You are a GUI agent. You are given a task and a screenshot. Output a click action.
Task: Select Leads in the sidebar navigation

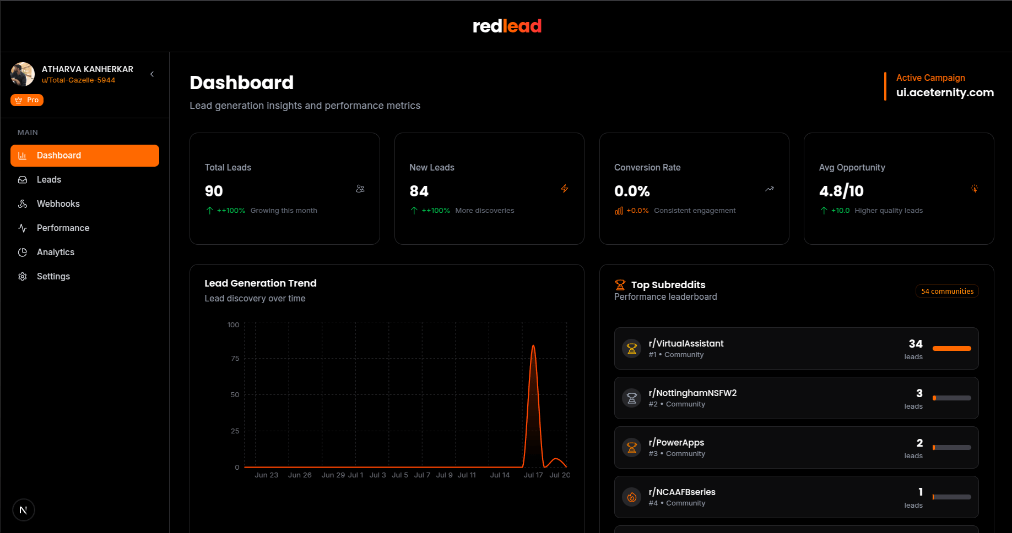[49, 179]
